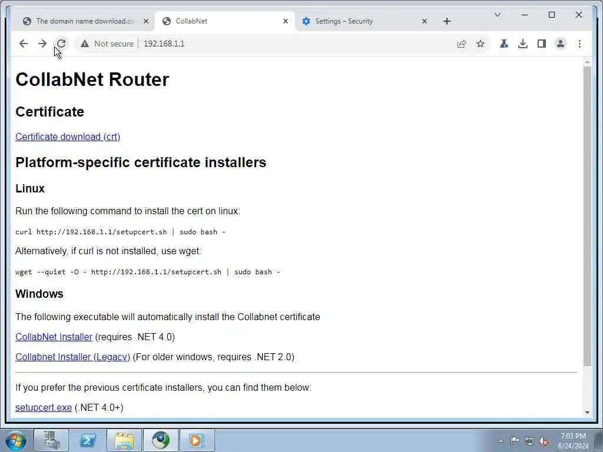Viewport: 603px width, 452px height.
Task: Bookmark this page with the star
Action: click(x=481, y=44)
